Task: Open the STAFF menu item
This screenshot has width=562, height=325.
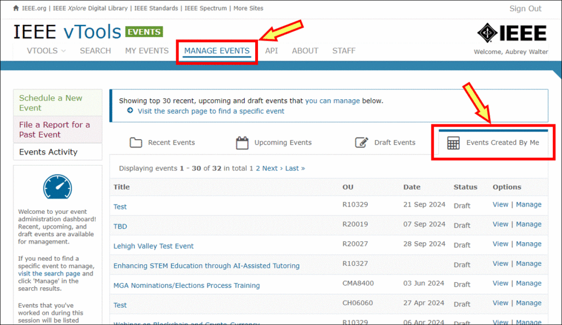Action: click(x=344, y=51)
